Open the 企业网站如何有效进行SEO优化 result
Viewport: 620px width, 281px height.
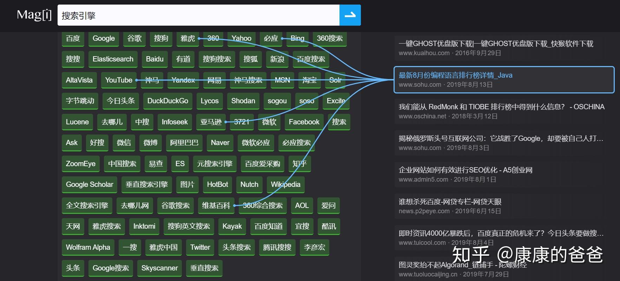(504, 175)
